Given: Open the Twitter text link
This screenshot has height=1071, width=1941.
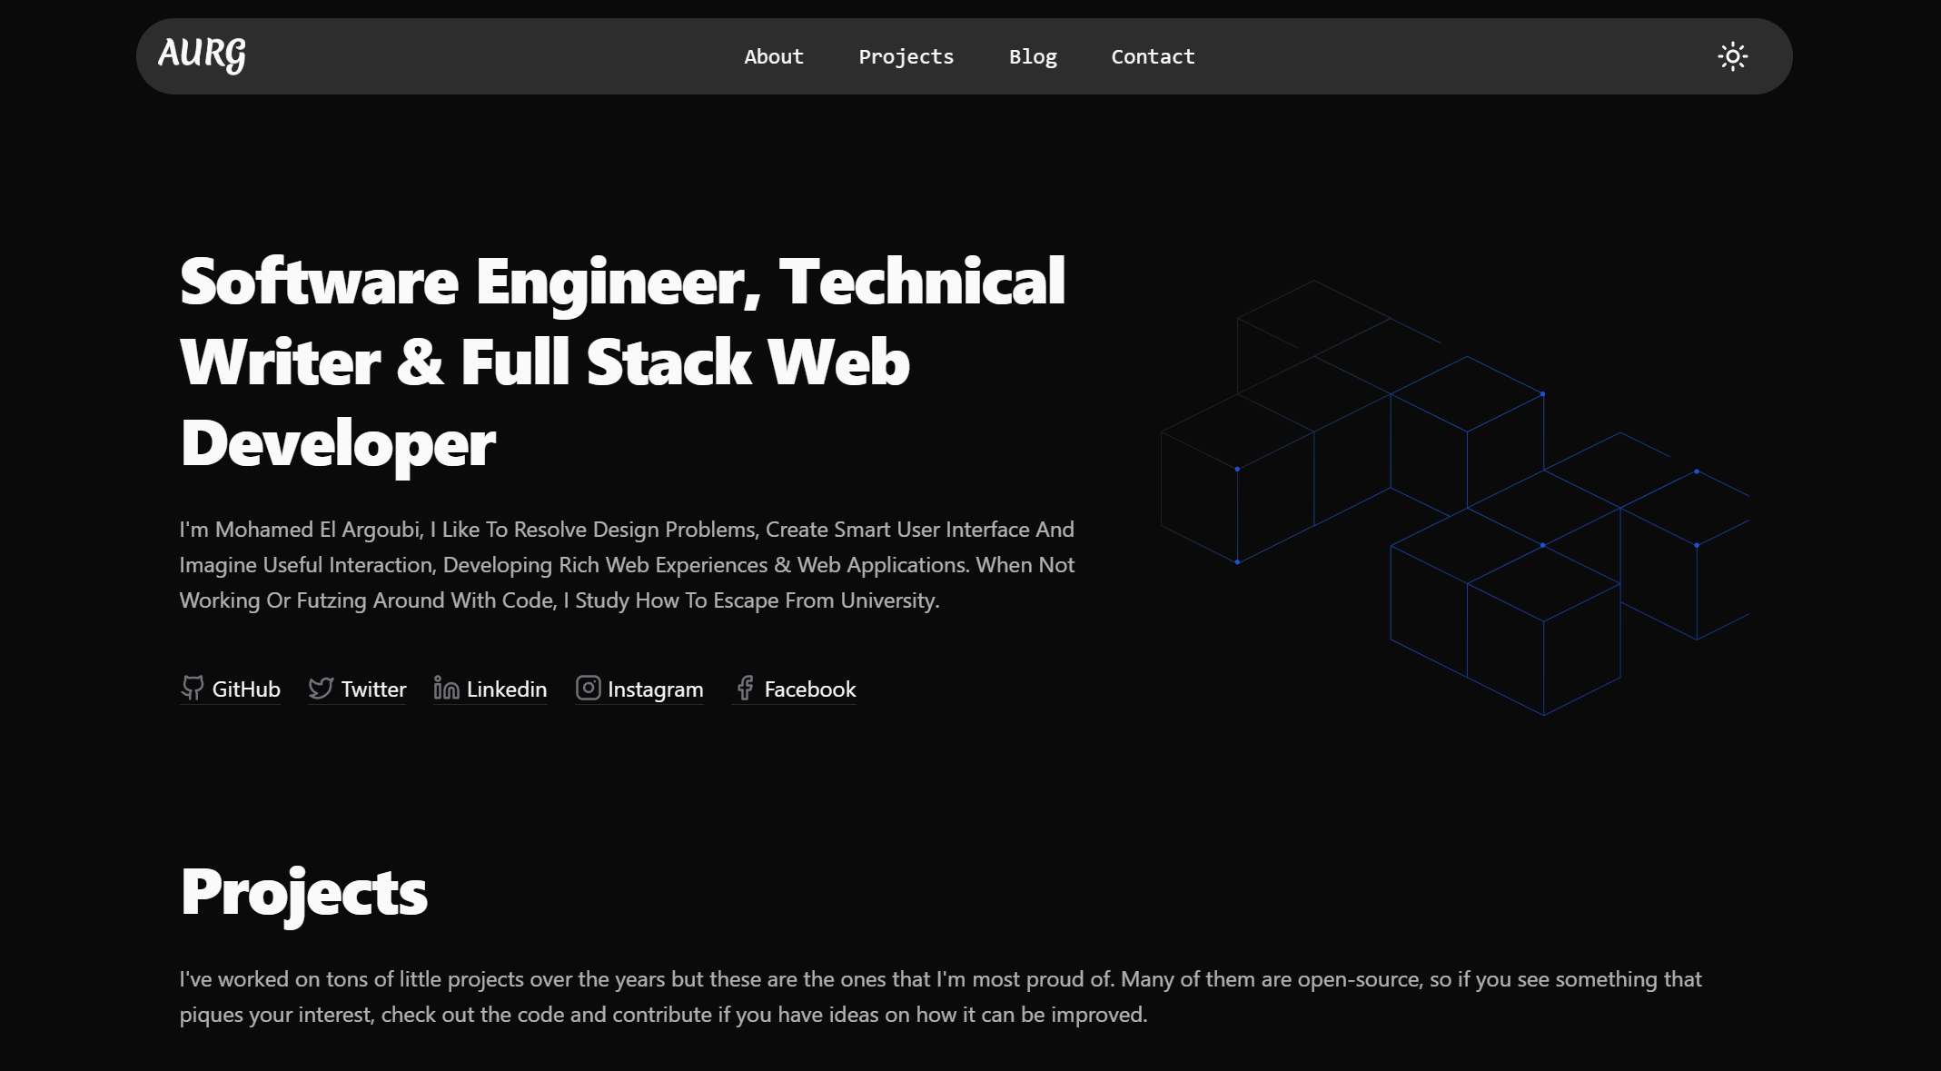Looking at the screenshot, I should point(373,689).
